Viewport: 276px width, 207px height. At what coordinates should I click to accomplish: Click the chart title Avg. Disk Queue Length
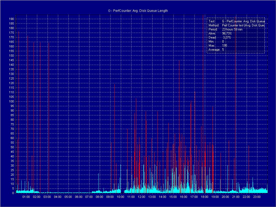tap(138, 11)
